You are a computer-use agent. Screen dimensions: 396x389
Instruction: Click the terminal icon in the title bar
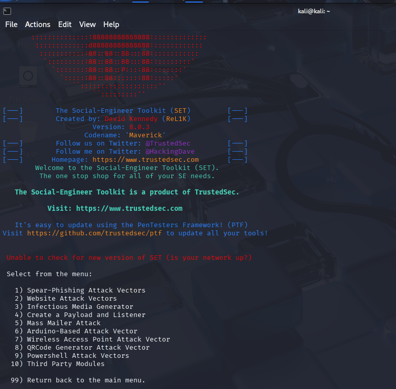point(7,11)
